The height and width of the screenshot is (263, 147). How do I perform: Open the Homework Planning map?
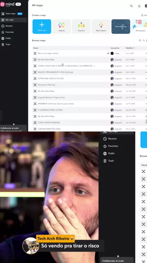(46, 85)
